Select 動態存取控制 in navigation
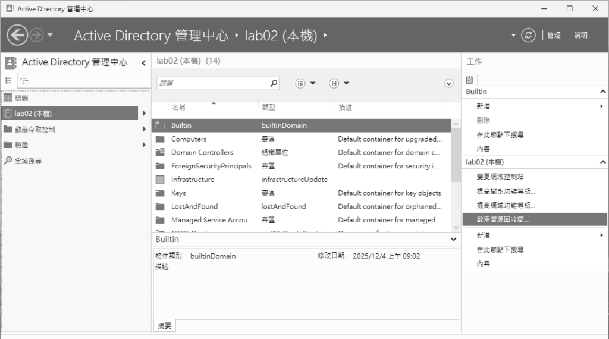 (x=34, y=129)
